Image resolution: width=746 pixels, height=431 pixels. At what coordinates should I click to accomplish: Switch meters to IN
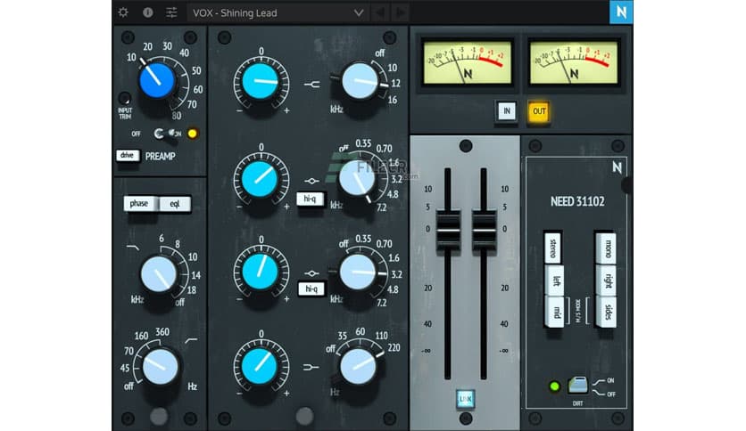point(506,111)
